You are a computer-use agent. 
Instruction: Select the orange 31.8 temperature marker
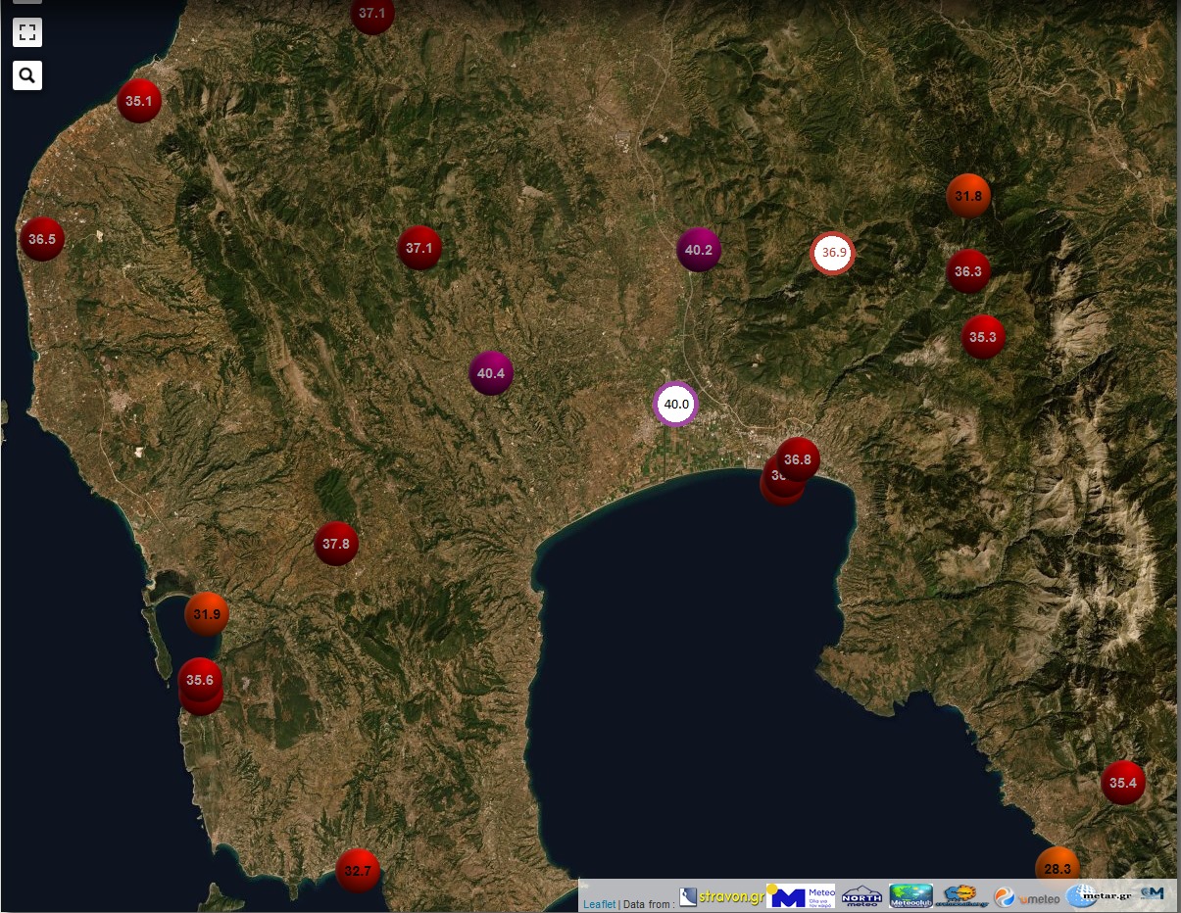click(x=968, y=196)
